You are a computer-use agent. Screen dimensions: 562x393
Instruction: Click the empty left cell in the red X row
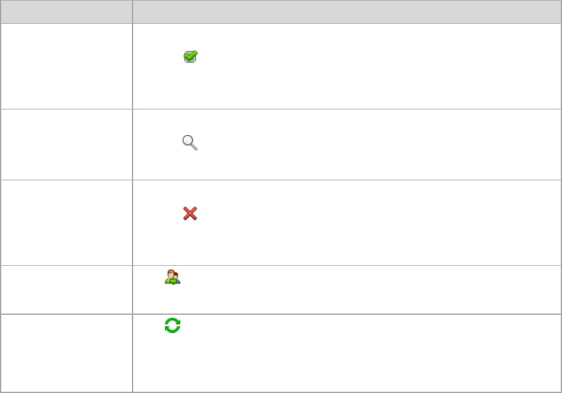pyautogui.click(x=66, y=222)
